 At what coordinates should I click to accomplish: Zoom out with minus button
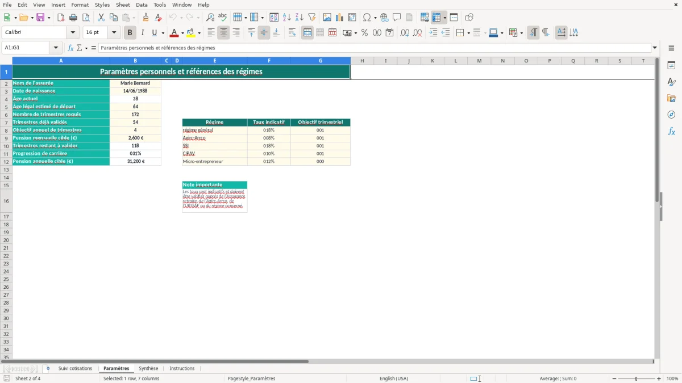(x=614, y=378)
